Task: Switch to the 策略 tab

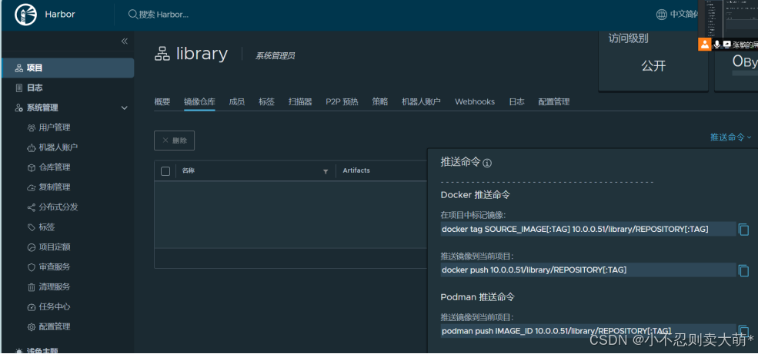Action: pyautogui.click(x=380, y=102)
